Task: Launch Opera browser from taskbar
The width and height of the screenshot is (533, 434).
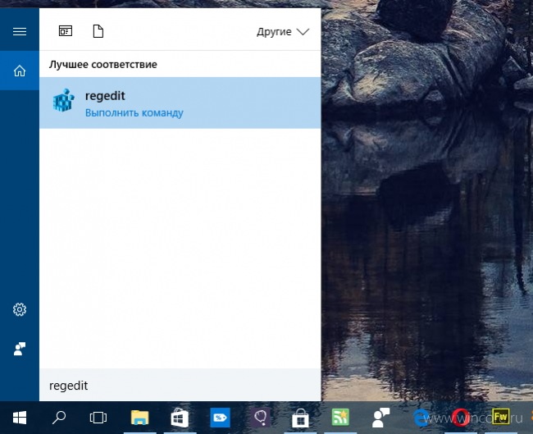Action: [x=460, y=418]
